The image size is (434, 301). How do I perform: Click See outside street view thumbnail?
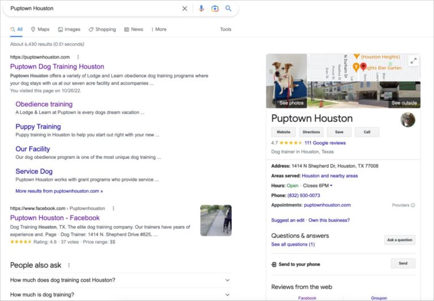tap(364, 95)
